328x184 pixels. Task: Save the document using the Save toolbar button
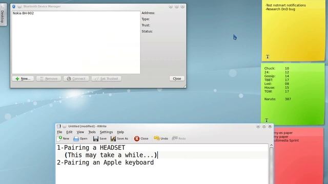[100, 139]
